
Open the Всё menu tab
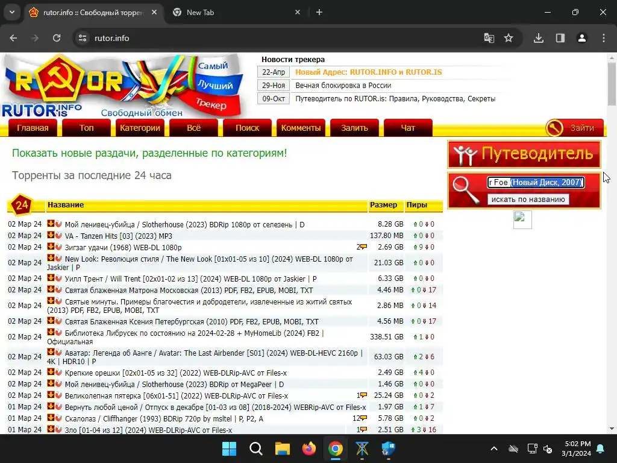pos(193,128)
